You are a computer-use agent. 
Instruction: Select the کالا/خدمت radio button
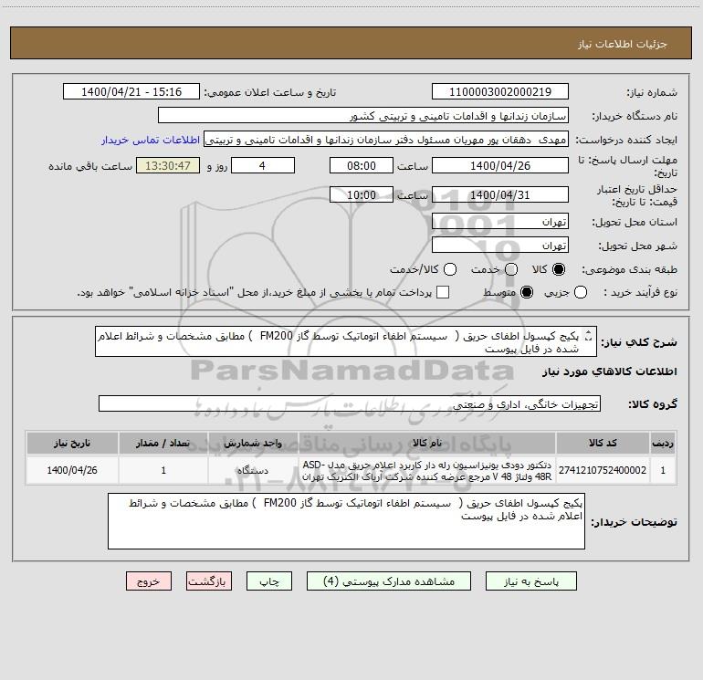[x=450, y=269]
